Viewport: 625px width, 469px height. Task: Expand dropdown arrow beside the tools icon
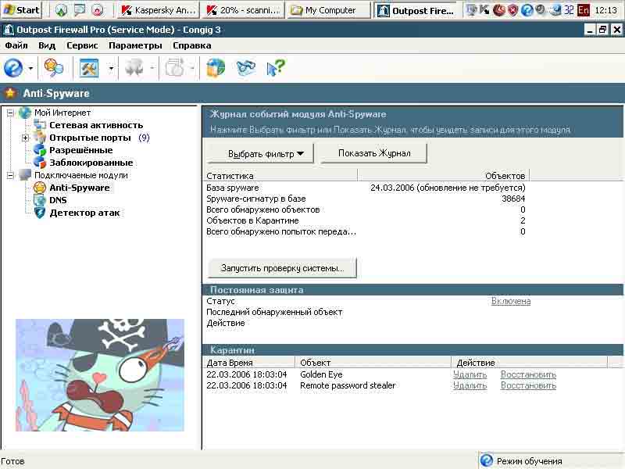[111, 69]
